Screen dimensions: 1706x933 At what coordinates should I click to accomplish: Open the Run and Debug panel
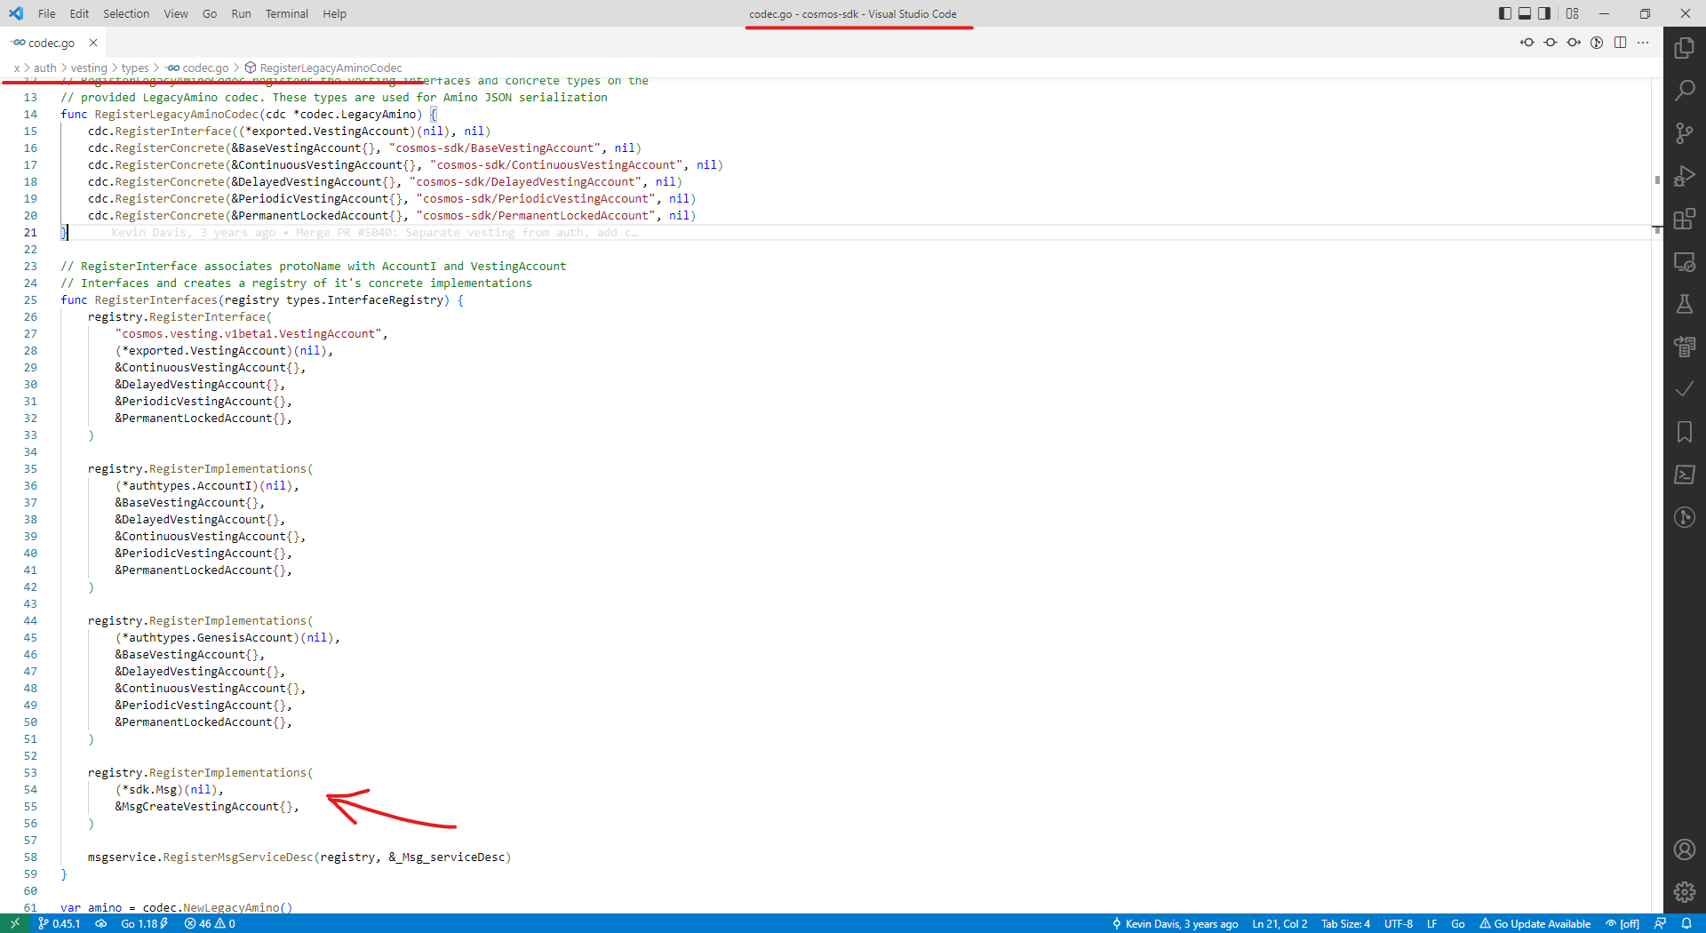point(1684,176)
